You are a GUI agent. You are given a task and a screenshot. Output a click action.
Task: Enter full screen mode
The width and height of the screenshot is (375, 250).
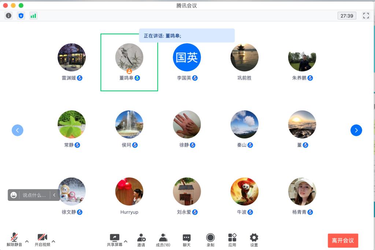click(x=365, y=16)
